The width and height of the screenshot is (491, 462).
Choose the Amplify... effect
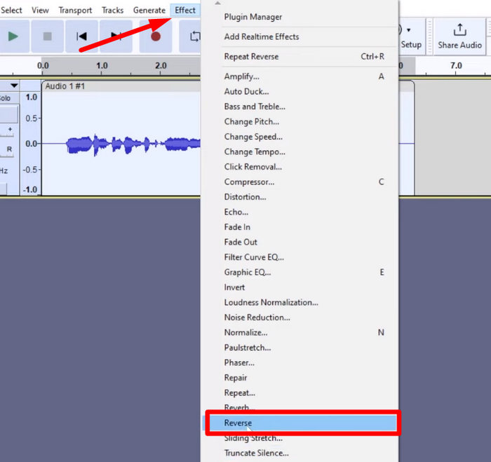tap(300, 76)
